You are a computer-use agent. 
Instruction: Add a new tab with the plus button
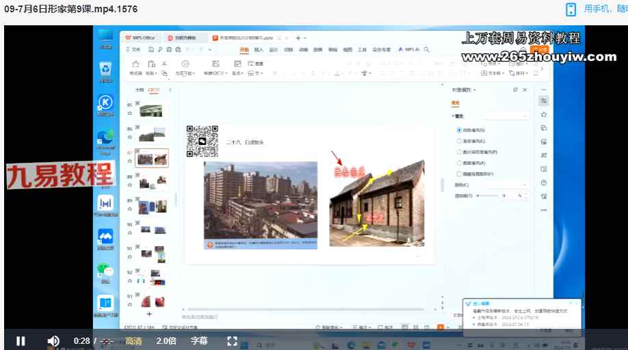click(298, 38)
